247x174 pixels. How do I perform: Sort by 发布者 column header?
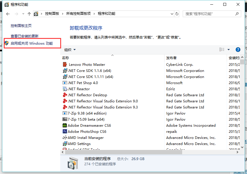195,58
